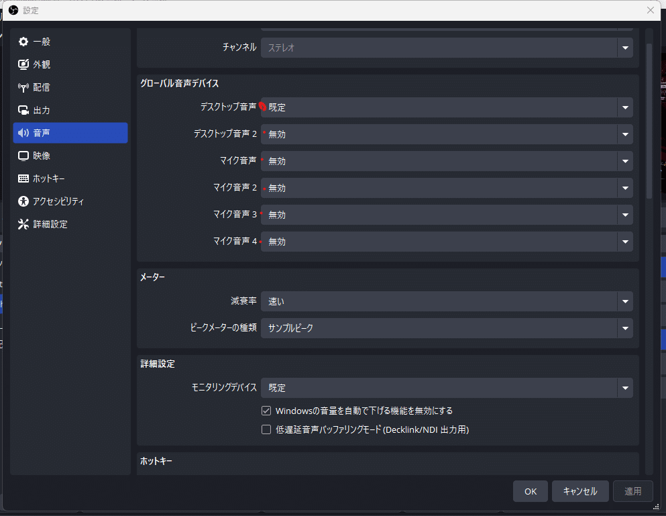The height and width of the screenshot is (516, 666).
Task: Open the 減衰率 dropdown showing 速い
Action: coord(447,301)
